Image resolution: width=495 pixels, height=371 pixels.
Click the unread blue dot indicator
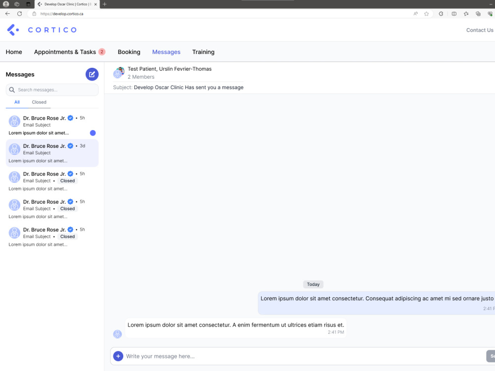click(93, 133)
